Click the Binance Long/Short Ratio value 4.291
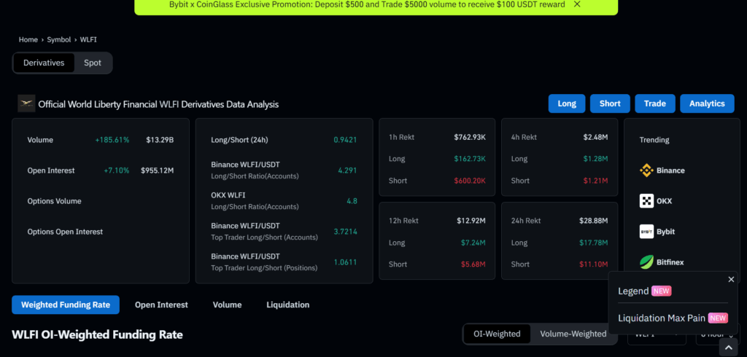 click(x=347, y=170)
